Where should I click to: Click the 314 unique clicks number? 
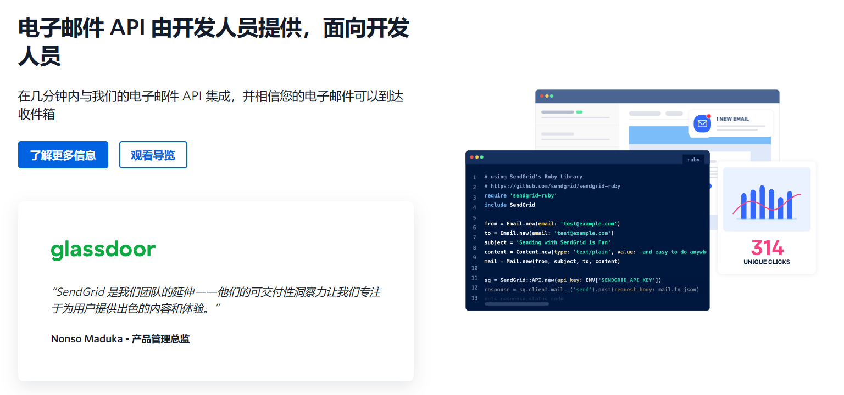767,248
